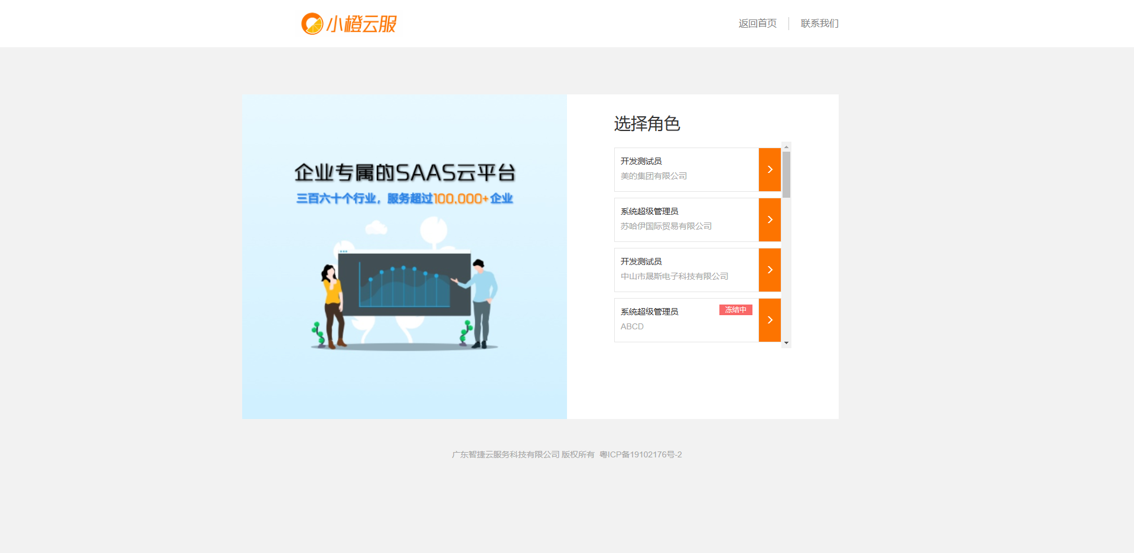Image resolution: width=1134 pixels, height=553 pixels.
Task: Click orange arrow beside 美的集团有限公司
Action: click(770, 169)
